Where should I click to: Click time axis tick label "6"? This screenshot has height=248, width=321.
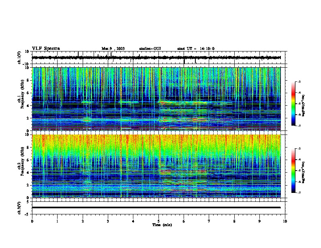(x=184, y=221)
